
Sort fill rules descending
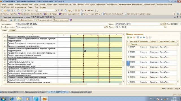(150, 37)
